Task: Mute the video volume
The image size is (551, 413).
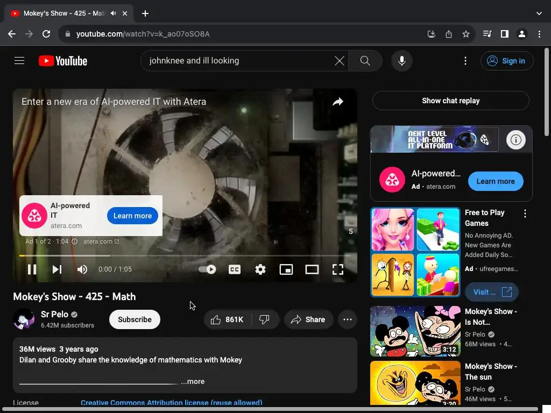Action: click(82, 269)
